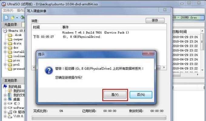
Task: Click the file list vertical scrollbar down arrow
Action: pos(202,70)
